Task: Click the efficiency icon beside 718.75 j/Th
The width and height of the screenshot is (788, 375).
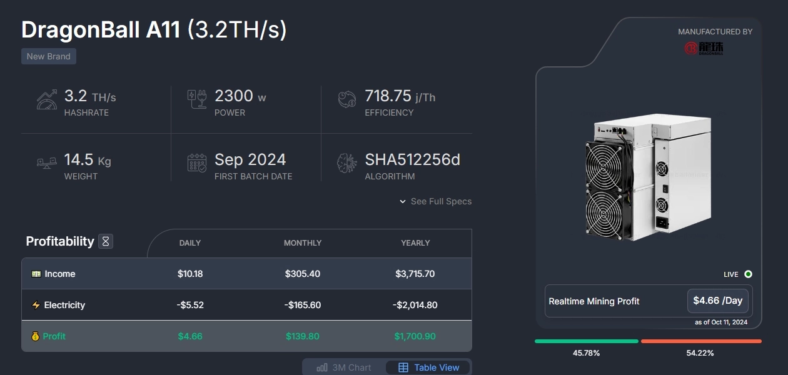Action: tap(347, 100)
